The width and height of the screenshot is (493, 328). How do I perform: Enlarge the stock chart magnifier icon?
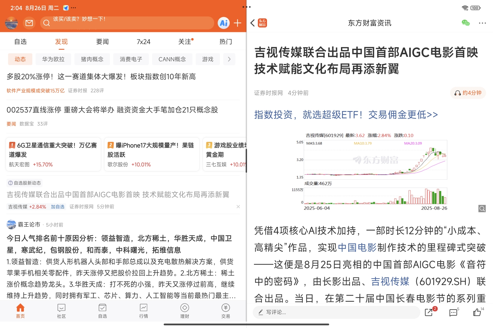click(x=482, y=209)
